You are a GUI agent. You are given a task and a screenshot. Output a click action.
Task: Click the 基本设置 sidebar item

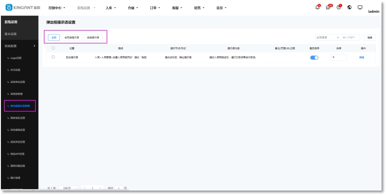tap(10, 34)
